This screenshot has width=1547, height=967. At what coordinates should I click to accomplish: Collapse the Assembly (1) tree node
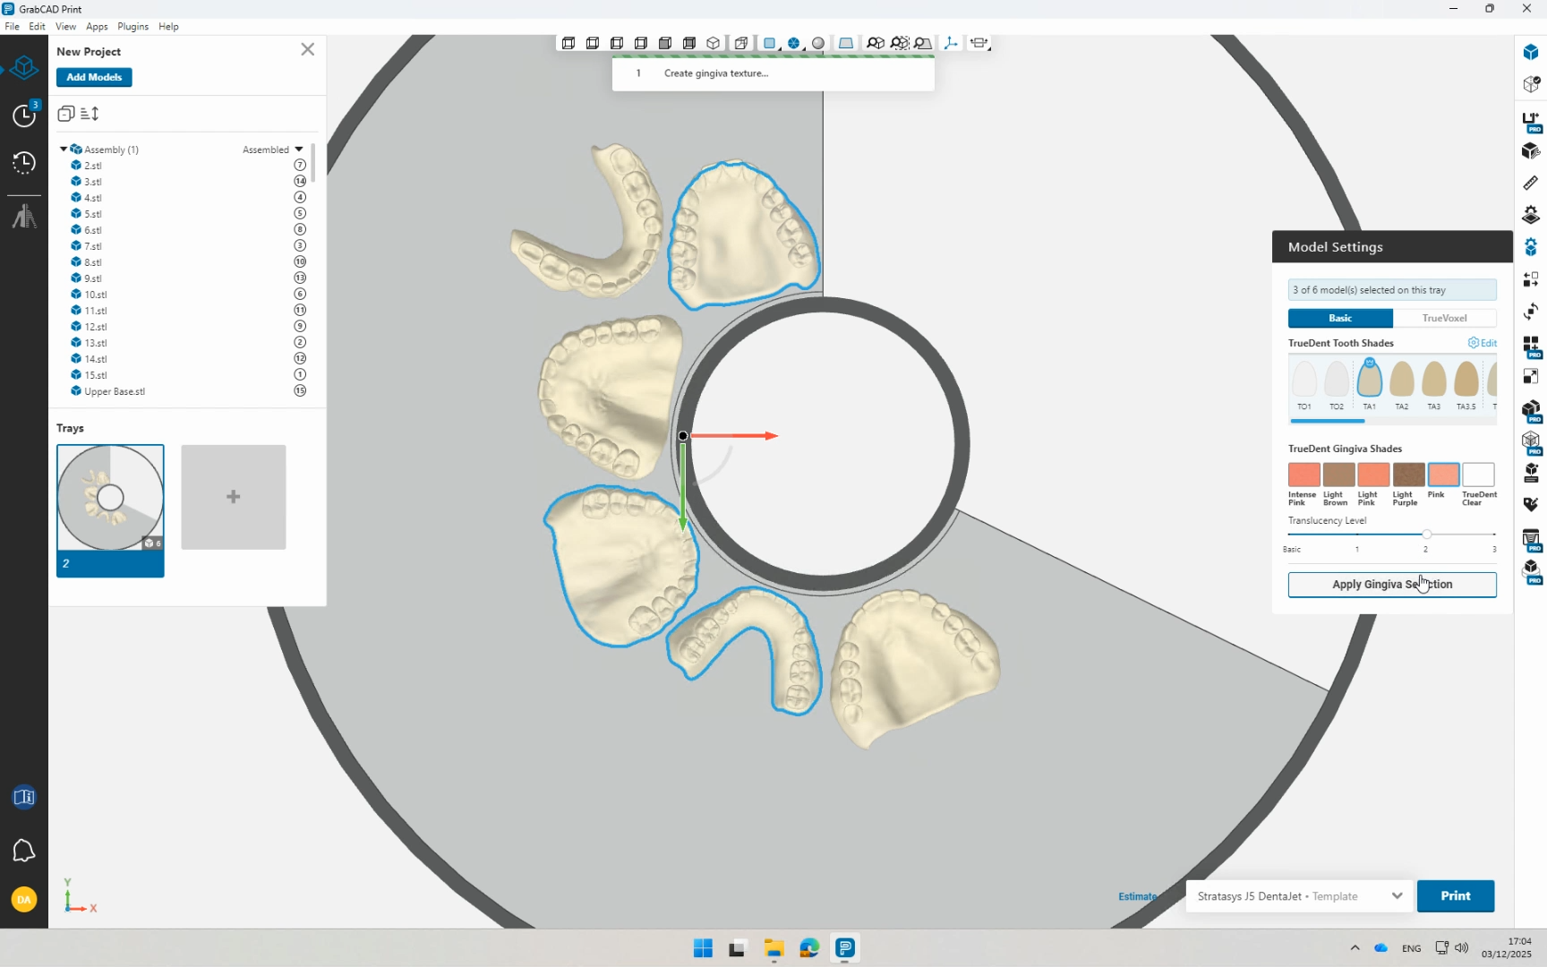(63, 150)
